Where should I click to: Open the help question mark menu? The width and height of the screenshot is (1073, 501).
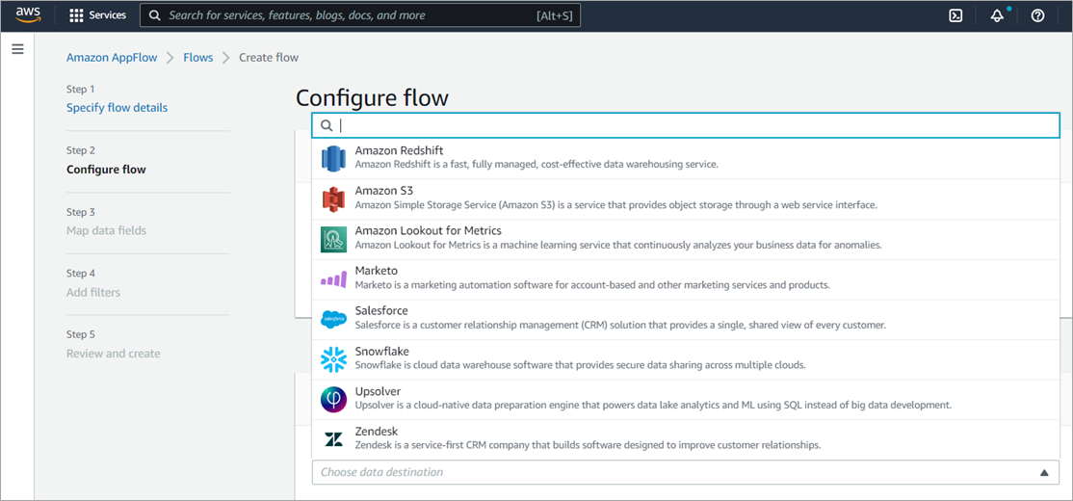[1037, 15]
